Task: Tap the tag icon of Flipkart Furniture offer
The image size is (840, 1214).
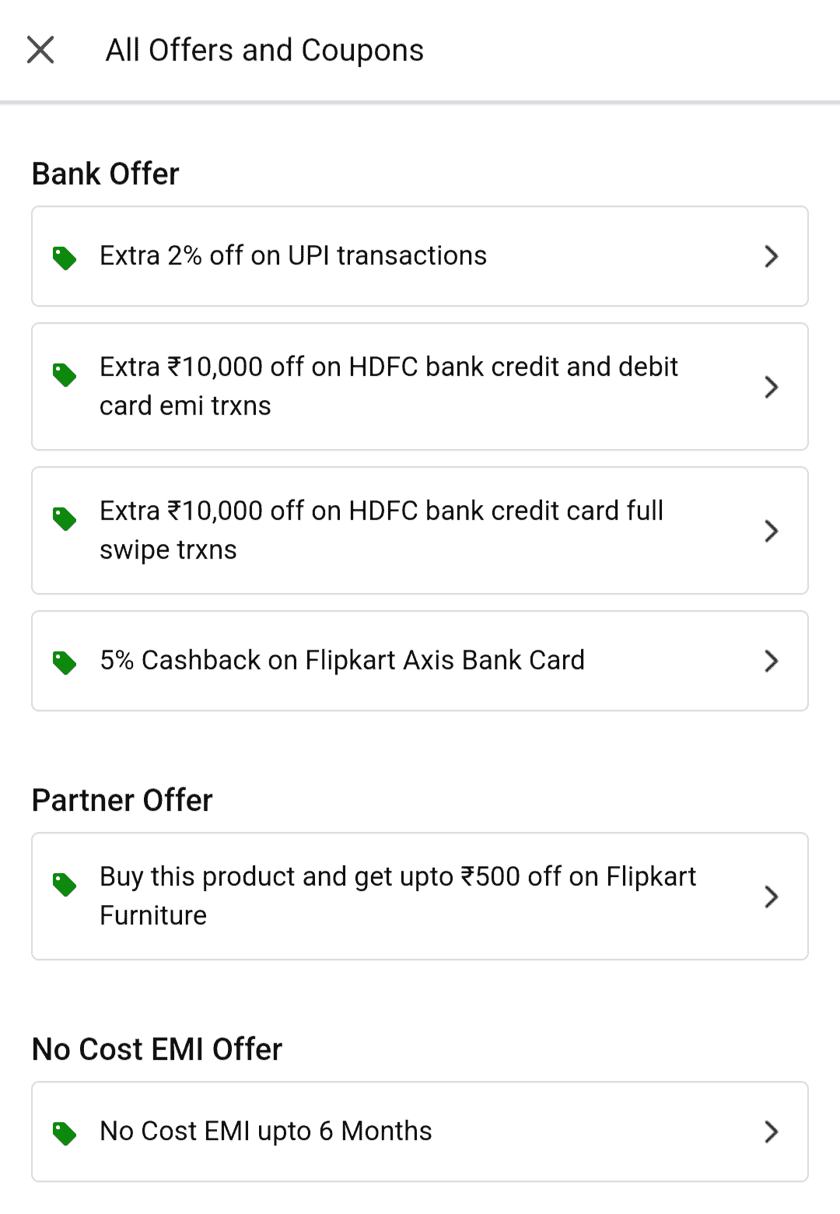Action: coord(65,884)
